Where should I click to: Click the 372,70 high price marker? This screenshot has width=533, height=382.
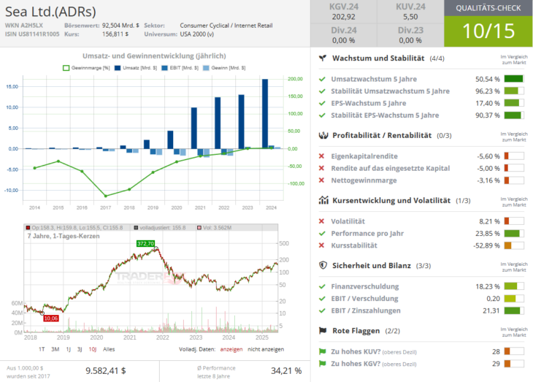pos(145,243)
